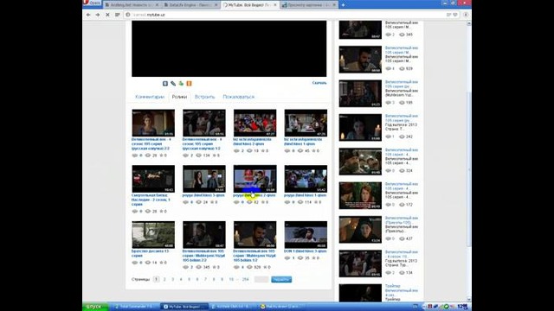Click the poyga 1-qism title link
554x311 pixels.
(306, 195)
